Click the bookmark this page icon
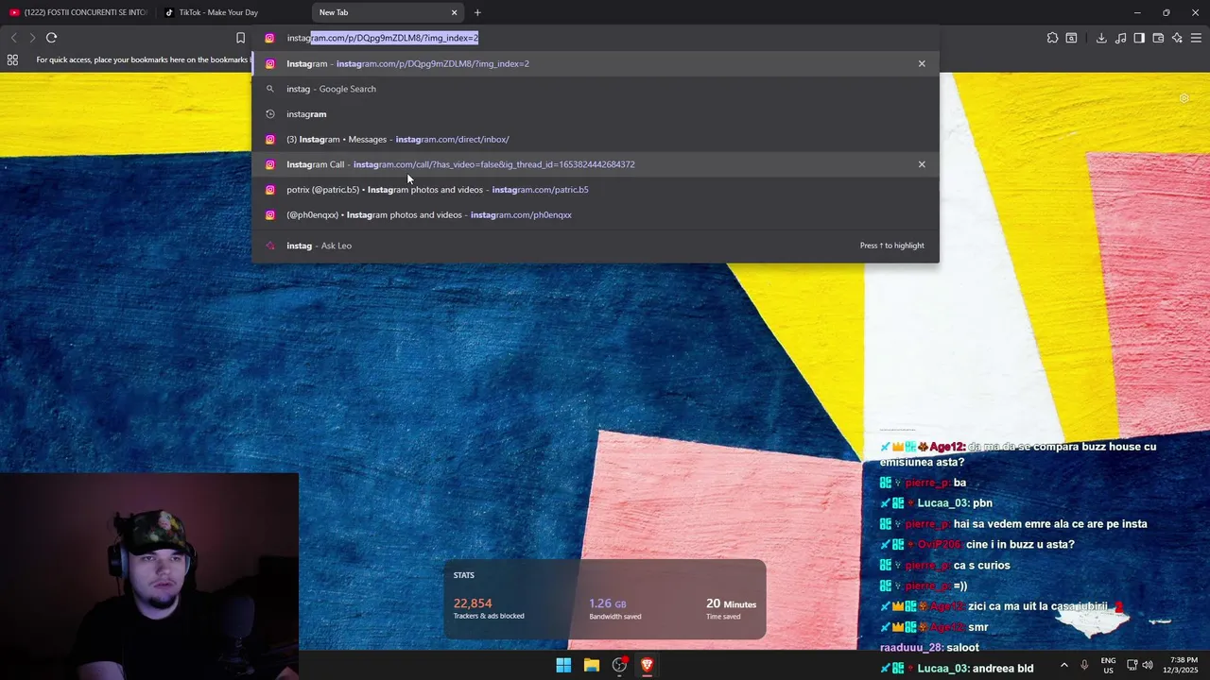This screenshot has height=680, width=1210. tap(240, 38)
